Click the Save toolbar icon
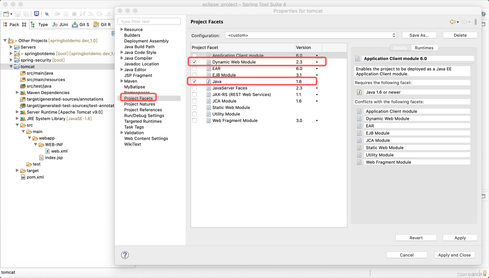 pyautogui.click(x=18, y=14)
